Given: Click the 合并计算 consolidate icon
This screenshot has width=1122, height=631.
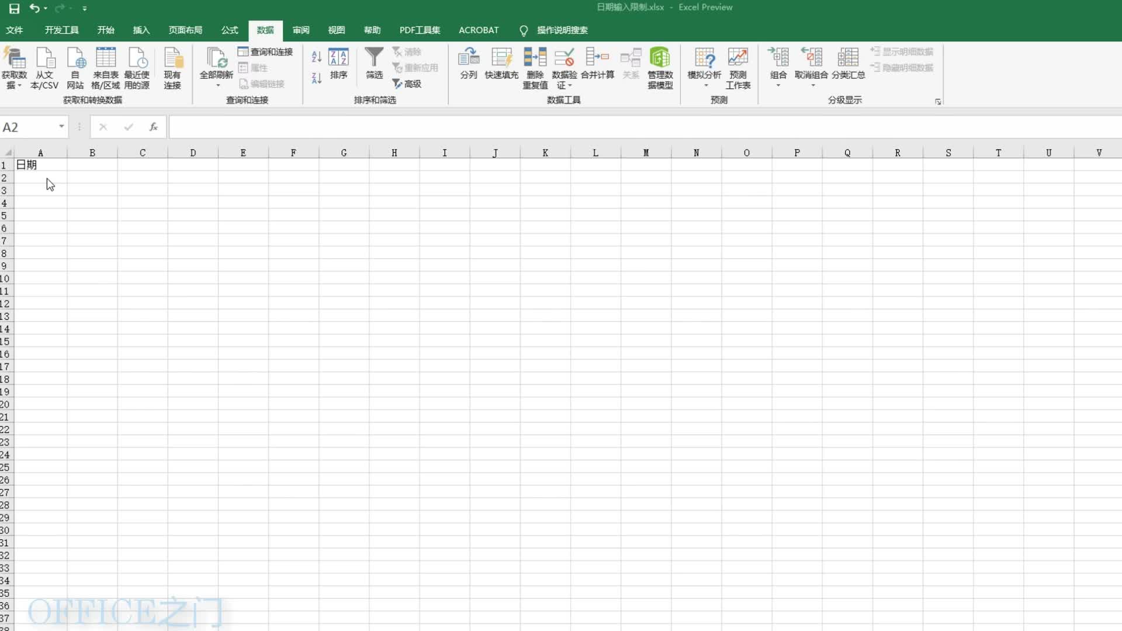Looking at the screenshot, I should [597, 63].
